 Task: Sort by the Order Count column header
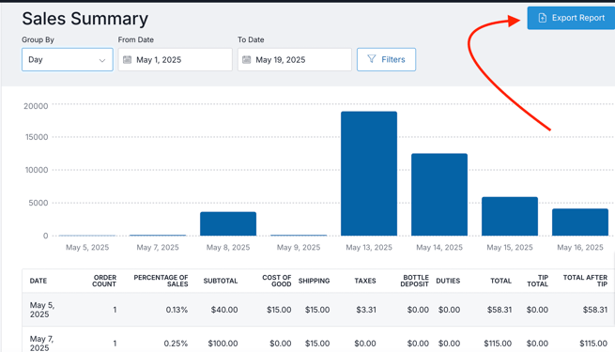pos(104,281)
